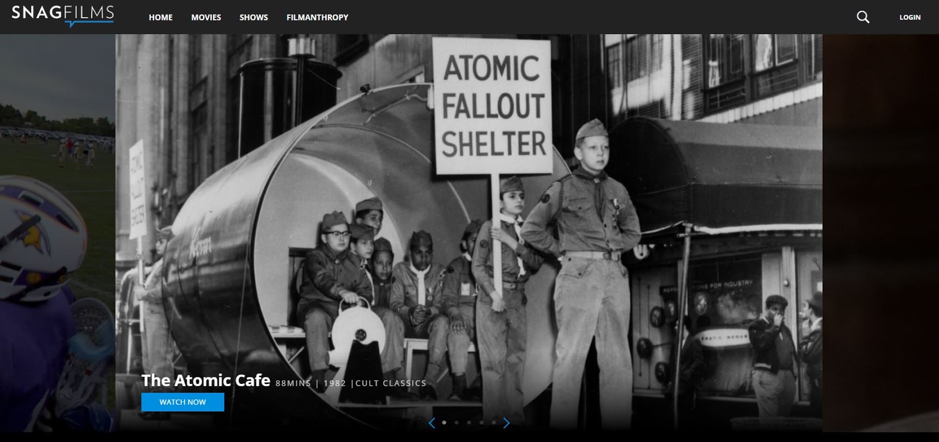
Task: Open the HOME menu item
Action: point(160,18)
